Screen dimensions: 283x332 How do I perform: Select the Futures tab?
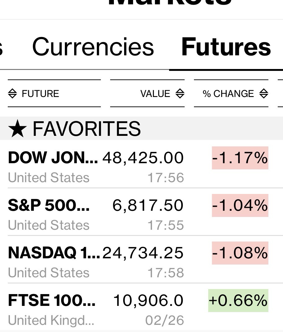point(226,47)
